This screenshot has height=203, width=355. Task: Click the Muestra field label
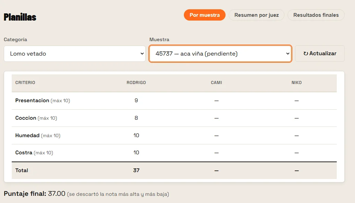coord(159,39)
